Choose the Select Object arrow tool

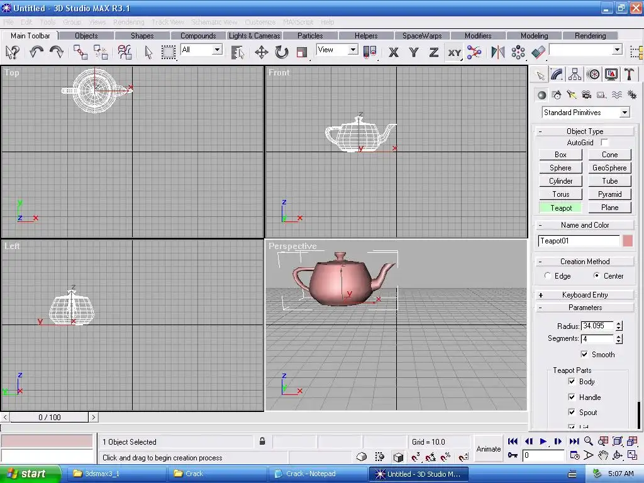point(148,52)
